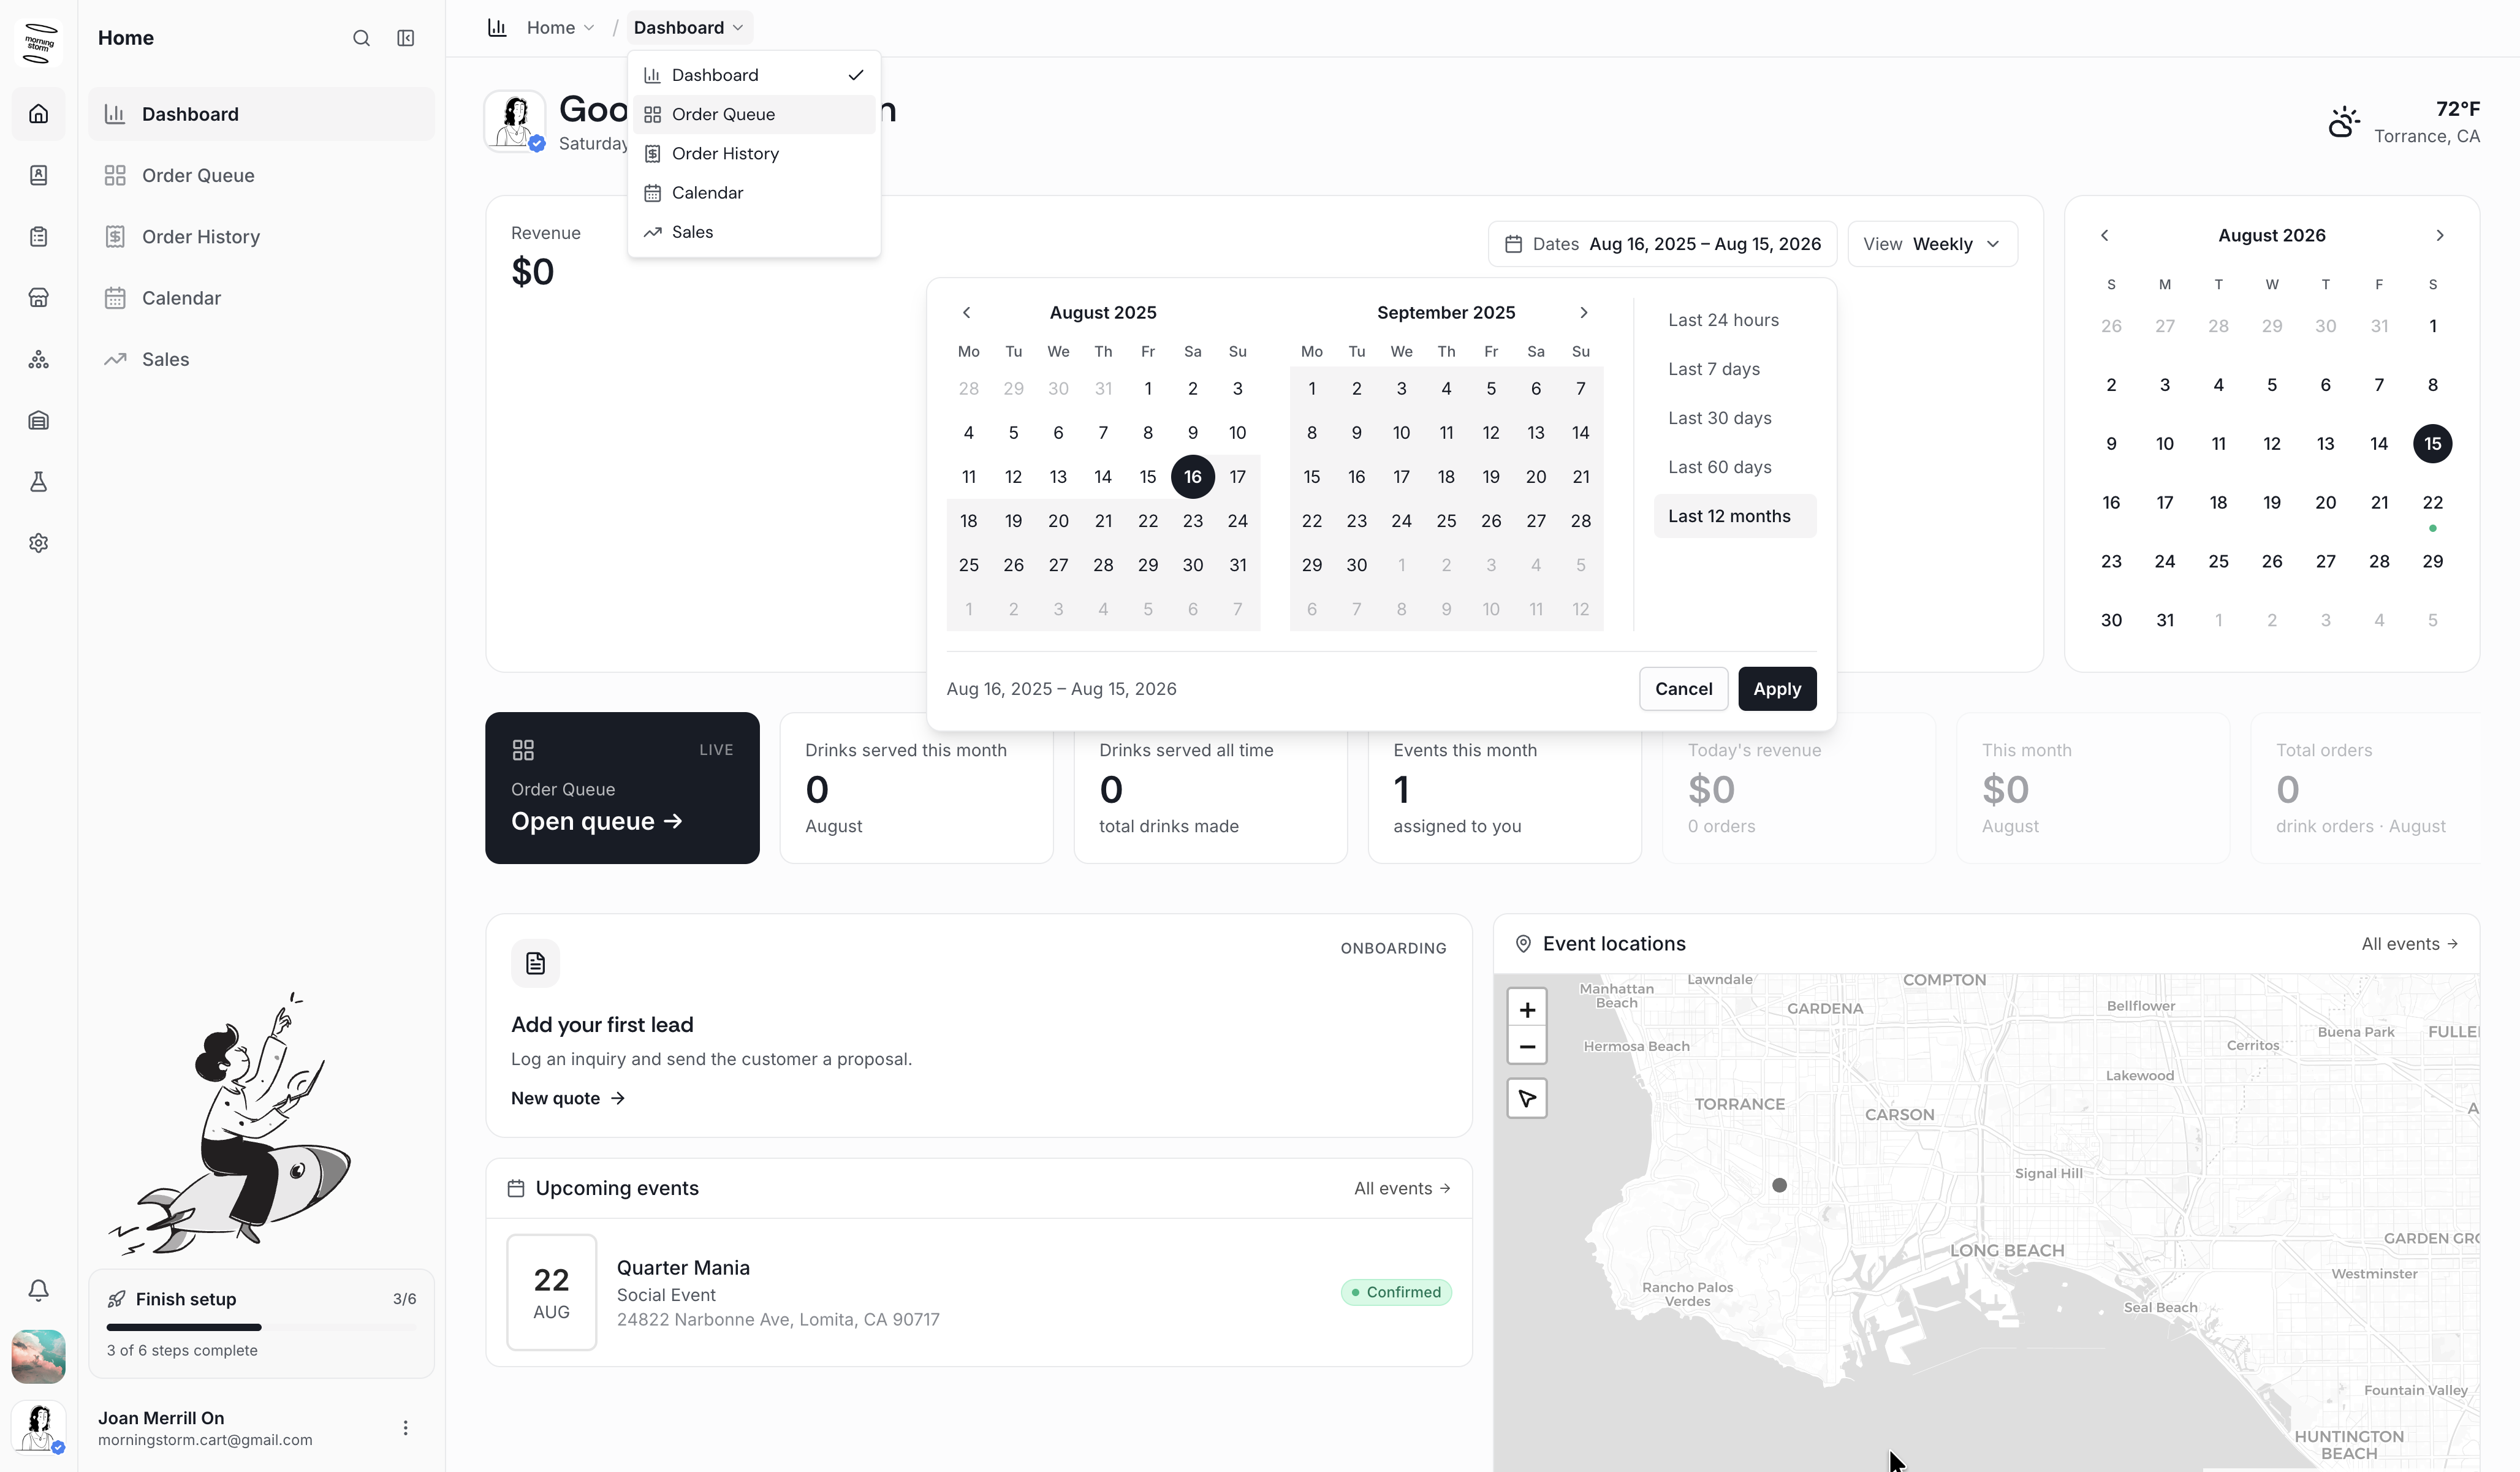Zoom in on the event map
Screen dimensions: 2520x1472
1527,1009
